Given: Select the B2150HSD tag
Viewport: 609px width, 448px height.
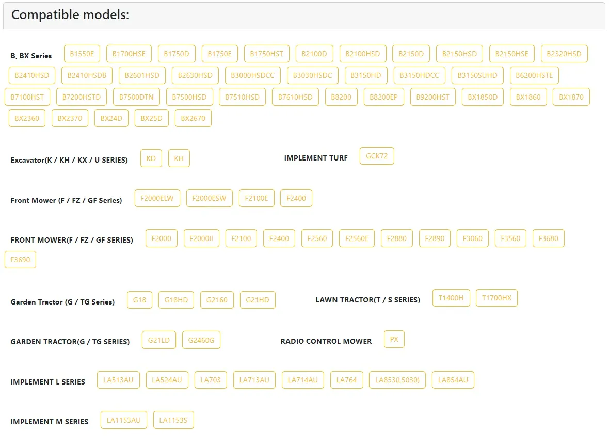Looking at the screenshot, I should click(x=459, y=54).
